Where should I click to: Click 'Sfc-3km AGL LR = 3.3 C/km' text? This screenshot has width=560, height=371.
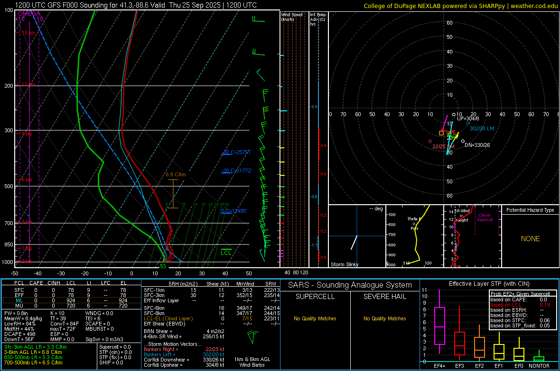coord(36,347)
